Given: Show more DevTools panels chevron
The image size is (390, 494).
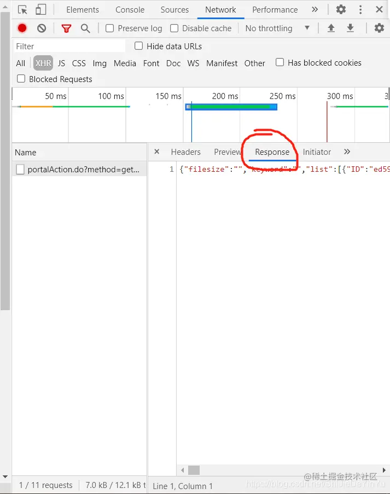Looking at the screenshot, I should (x=315, y=9).
